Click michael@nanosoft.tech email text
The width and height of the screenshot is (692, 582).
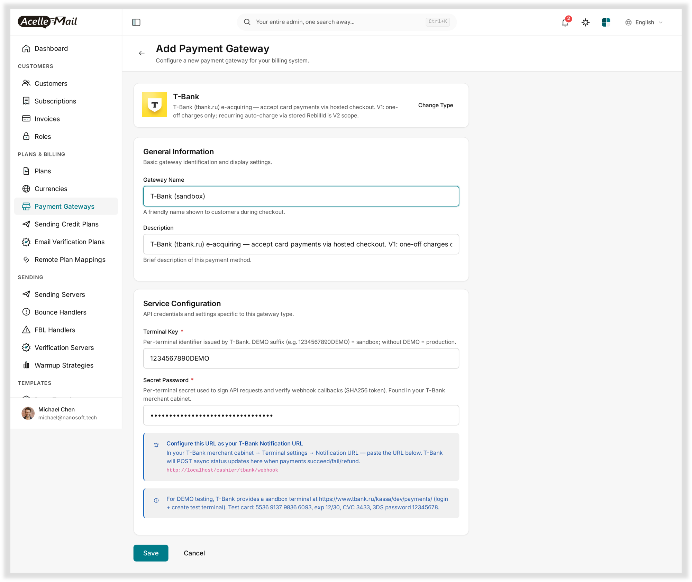(x=67, y=418)
